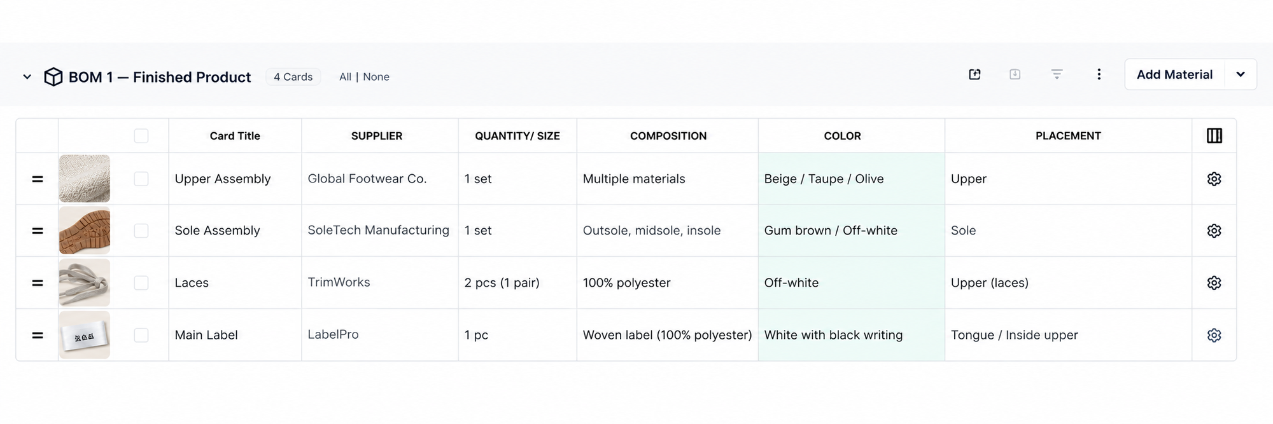Click drag handle of Laces row
This screenshot has width=1273, height=424.
pos(38,283)
